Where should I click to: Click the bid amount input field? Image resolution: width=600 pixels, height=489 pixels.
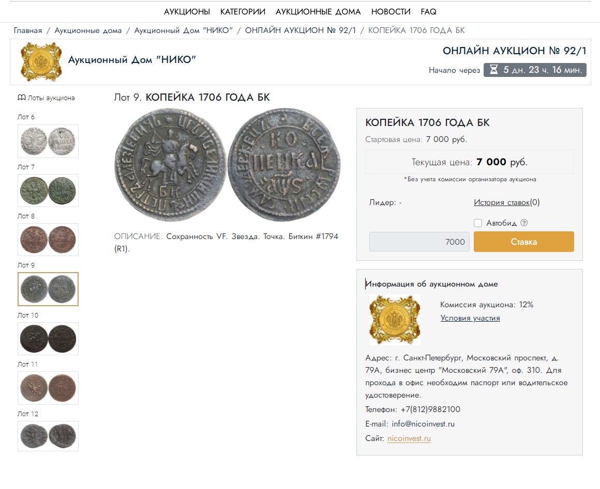(419, 242)
